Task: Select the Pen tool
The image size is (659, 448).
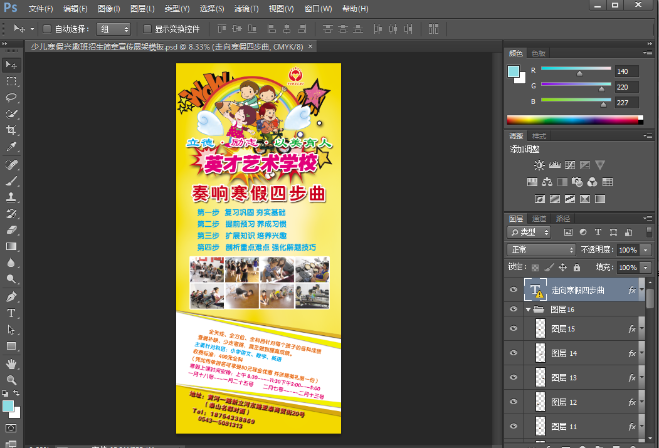Action: click(11, 296)
